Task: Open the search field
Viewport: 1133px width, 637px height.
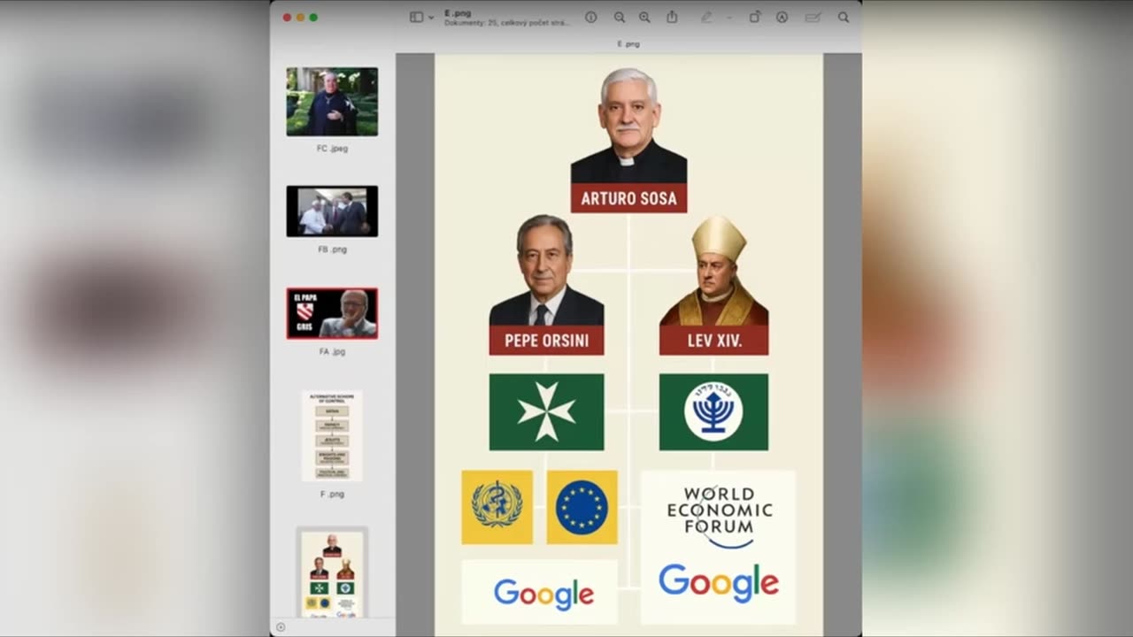Action: (844, 17)
